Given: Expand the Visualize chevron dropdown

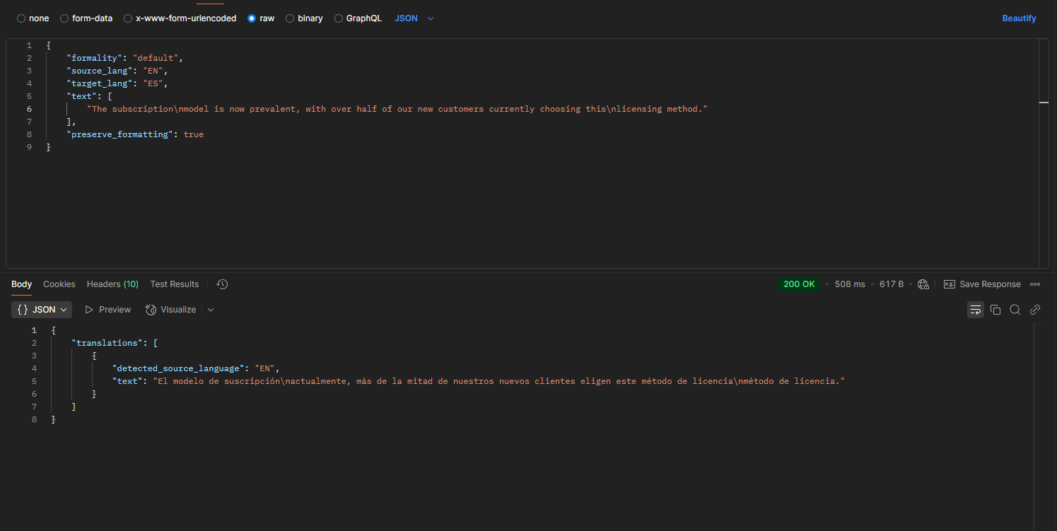Looking at the screenshot, I should (x=211, y=310).
